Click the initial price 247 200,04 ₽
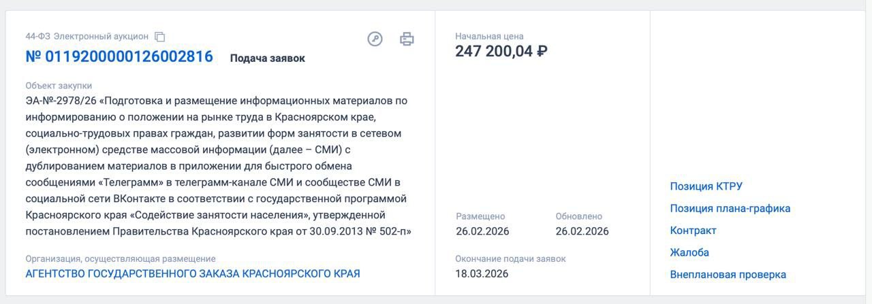Screen dimensions: 872x304 [x=501, y=52]
